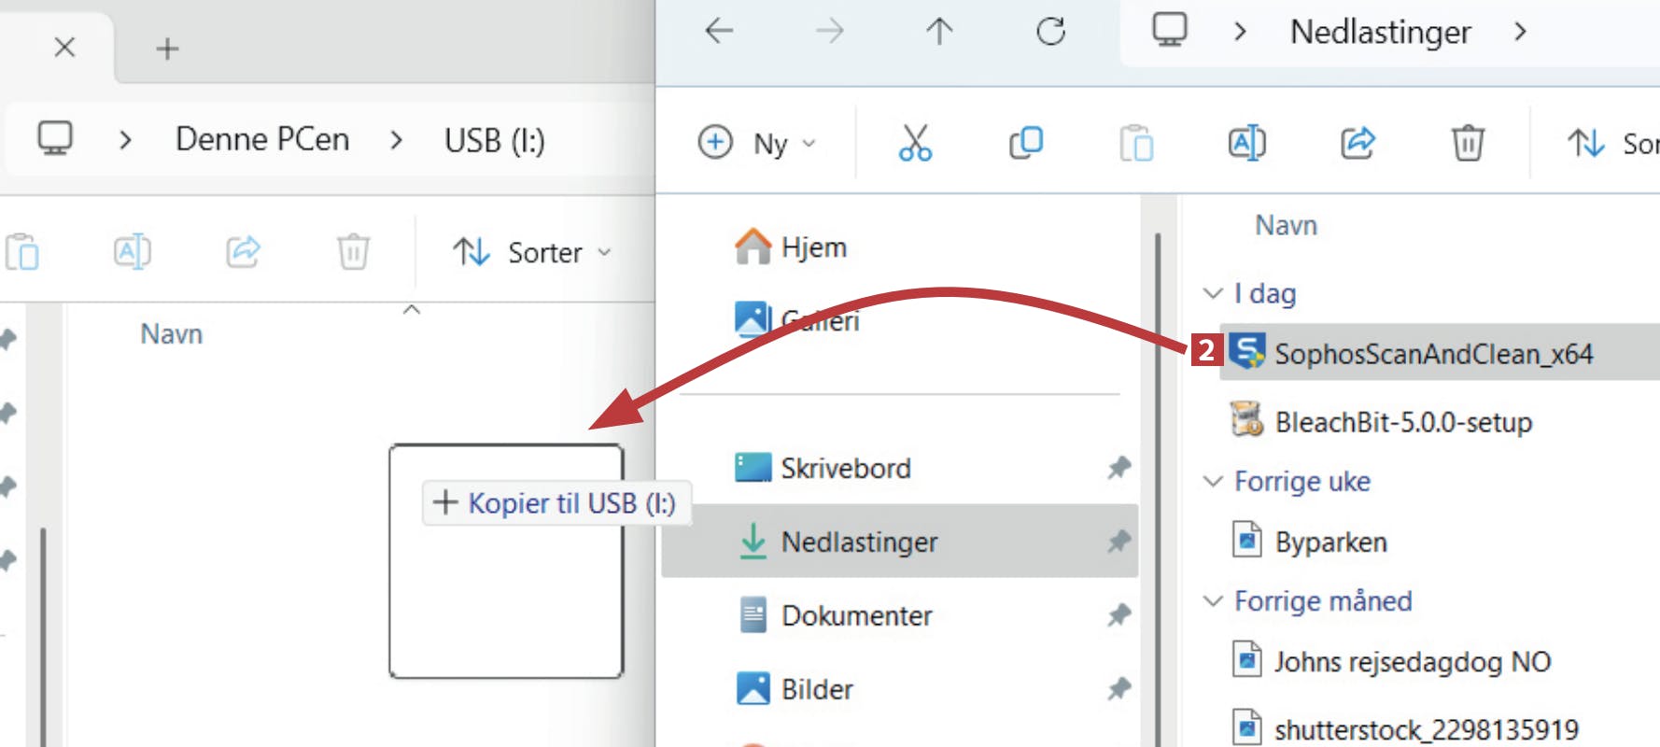
Task: Click the Delete trash icon in the right window
Action: (x=1468, y=143)
